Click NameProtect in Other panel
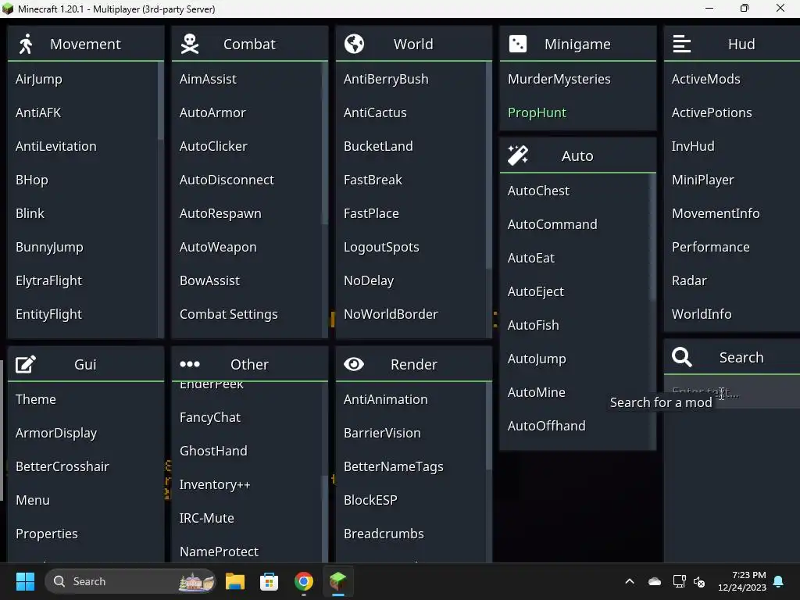 (247, 552)
